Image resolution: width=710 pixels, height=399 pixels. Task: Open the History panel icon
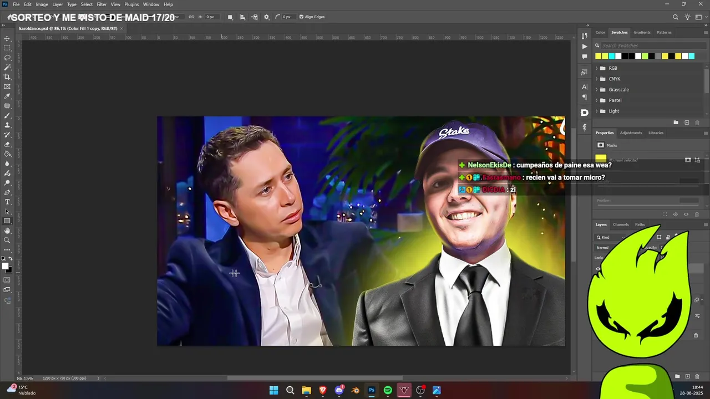[x=584, y=36]
